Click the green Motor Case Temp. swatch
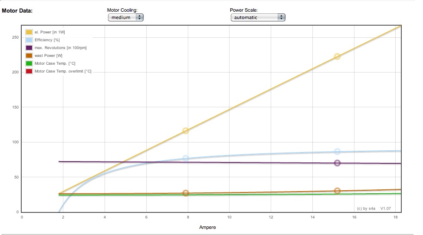This screenshot has width=423, height=235. click(29, 63)
